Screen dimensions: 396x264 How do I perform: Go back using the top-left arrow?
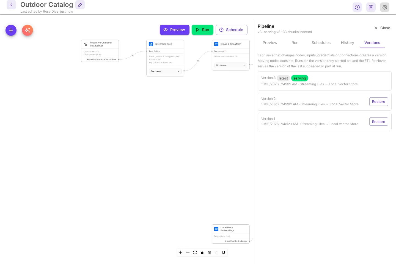(11, 5)
